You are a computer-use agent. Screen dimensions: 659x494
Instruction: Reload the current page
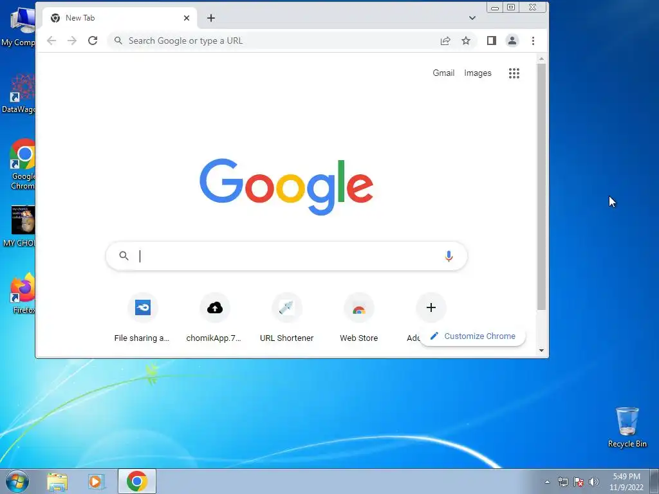93,41
